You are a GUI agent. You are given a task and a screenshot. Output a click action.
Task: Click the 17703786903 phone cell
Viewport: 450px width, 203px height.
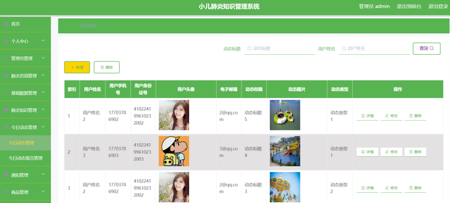(117, 152)
